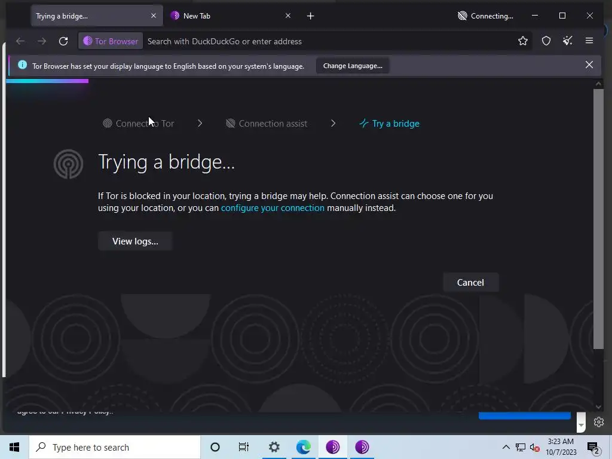Close the Trying a bridge tab
Screen dimensions: 612x459
154,16
